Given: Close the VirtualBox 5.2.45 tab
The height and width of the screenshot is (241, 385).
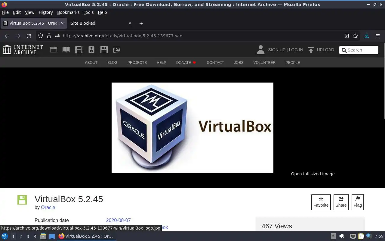Looking at the screenshot, I should pyautogui.click(x=62, y=23).
